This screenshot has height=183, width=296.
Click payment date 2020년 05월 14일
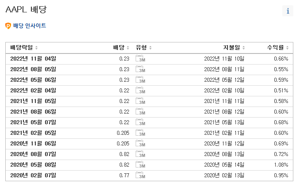[x=224, y=164]
